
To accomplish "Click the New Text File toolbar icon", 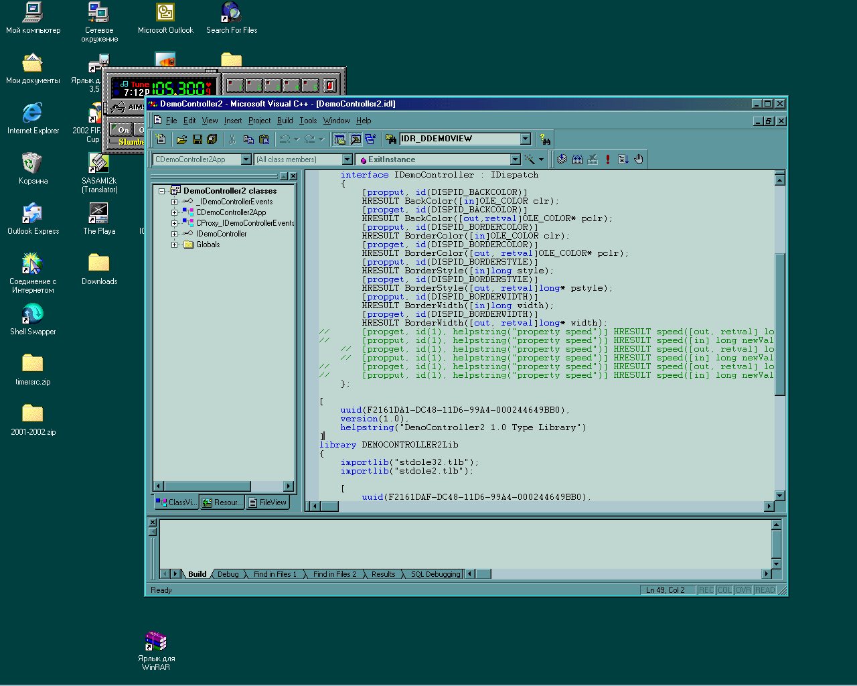I will click(161, 139).
